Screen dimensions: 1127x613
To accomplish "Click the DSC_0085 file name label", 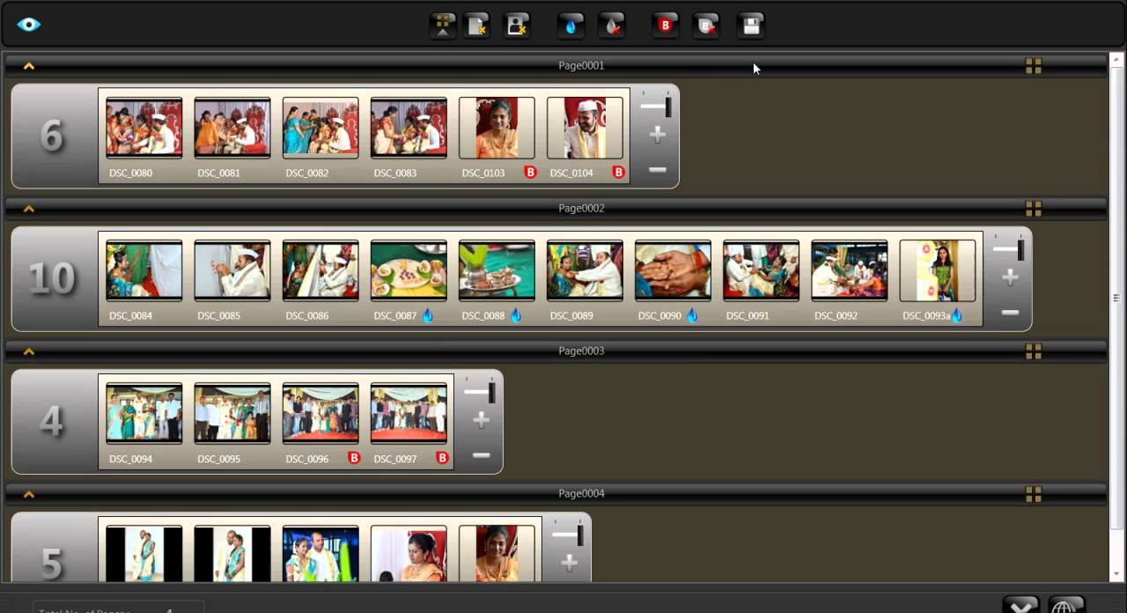I will coord(218,316).
